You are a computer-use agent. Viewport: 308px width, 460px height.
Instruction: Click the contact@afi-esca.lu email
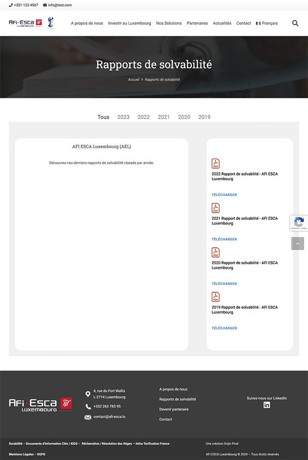[x=109, y=417]
